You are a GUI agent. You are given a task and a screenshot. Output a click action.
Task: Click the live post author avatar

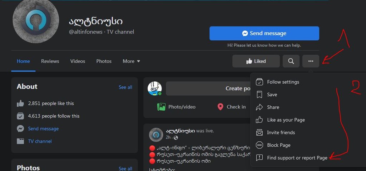click(x=156, y=135)
